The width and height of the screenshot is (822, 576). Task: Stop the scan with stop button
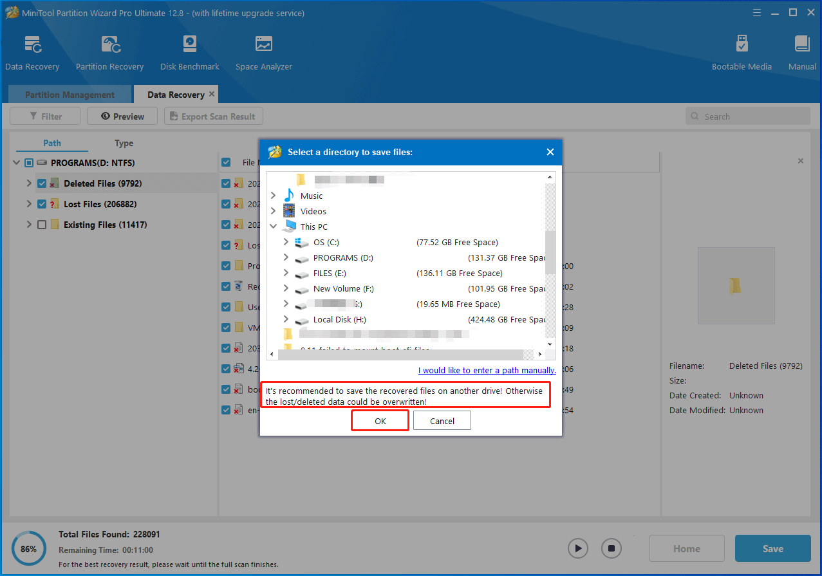click(x=612, y=548)
